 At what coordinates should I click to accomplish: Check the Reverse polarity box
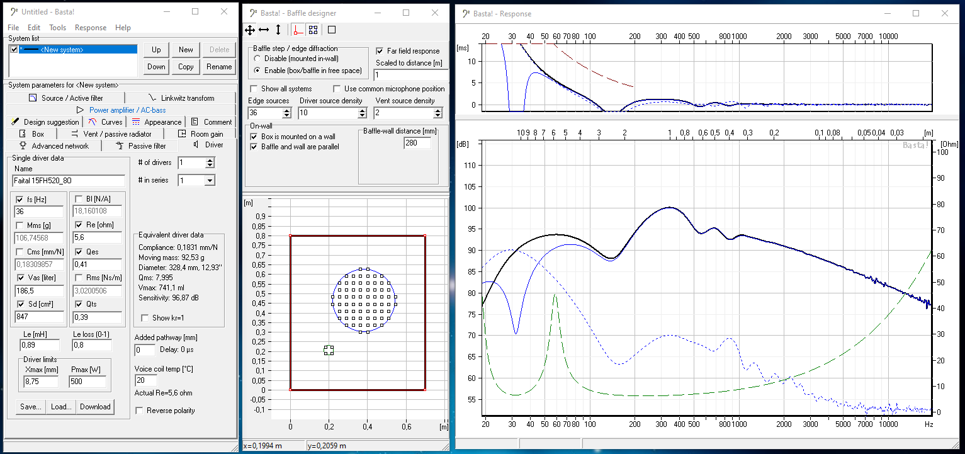[x=140, y=411]
